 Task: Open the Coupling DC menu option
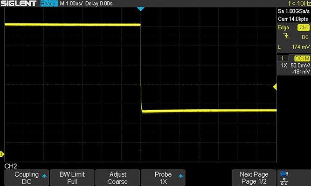[27, 178]
